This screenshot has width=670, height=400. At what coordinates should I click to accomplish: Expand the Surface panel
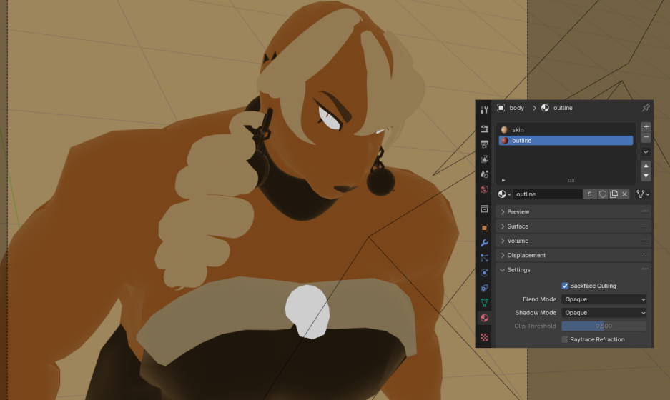[573, 226]
